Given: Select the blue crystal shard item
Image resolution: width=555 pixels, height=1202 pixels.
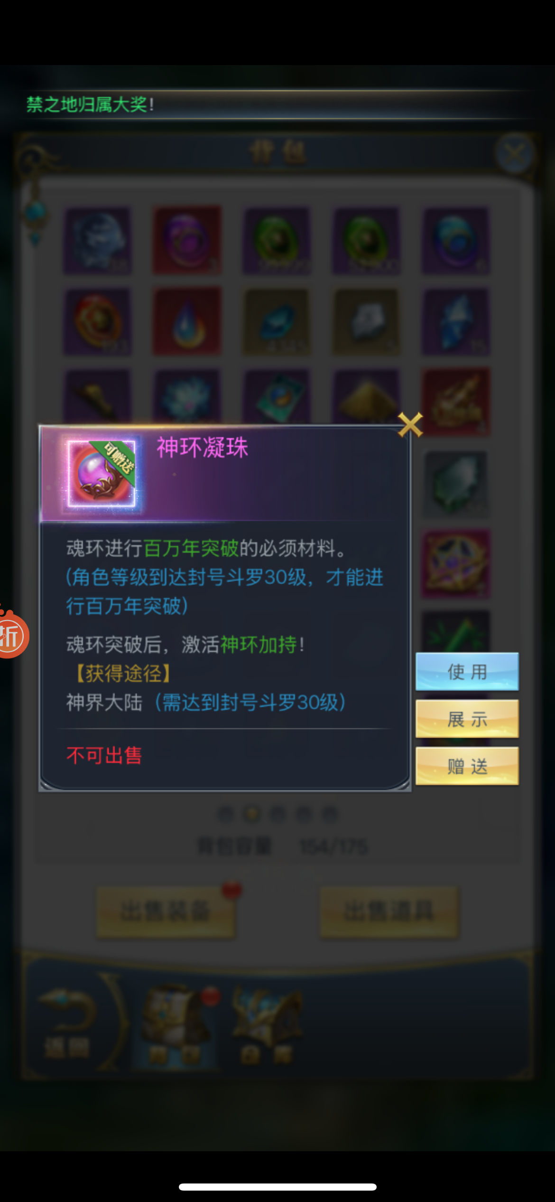Looking at the screenshot, I should pyautogui.click(x=455, y=321).
